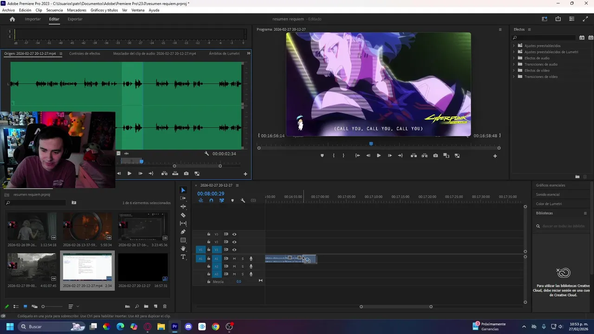
Task: Select the Pen tool
Action: pyautogui.click(x=183, y=231)
